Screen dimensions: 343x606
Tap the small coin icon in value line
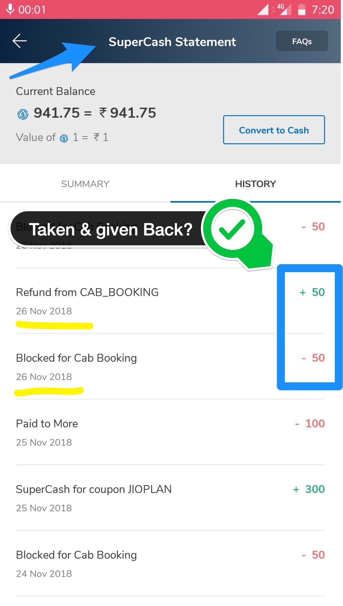pyautogui.click(x=64, y=138)
